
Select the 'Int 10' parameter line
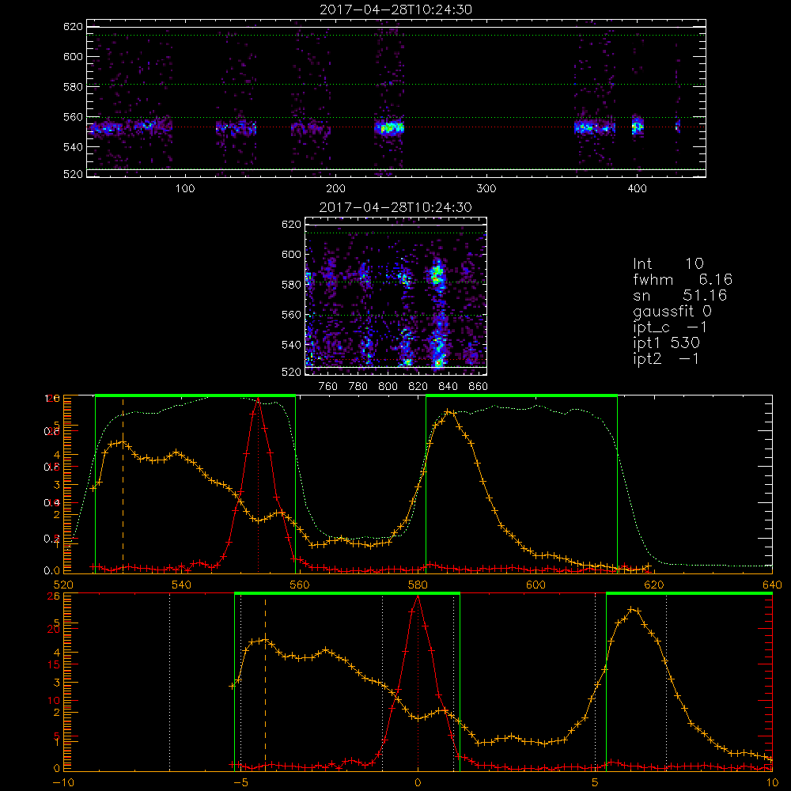click(x=668, y=263)
